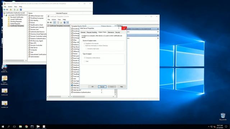Viewport: 230px width, 129px height.
Task: Switch to the Request Handling tab
Action: 92,32
